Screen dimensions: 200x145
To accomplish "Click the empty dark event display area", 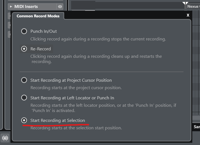I will [x=128, y=5].
